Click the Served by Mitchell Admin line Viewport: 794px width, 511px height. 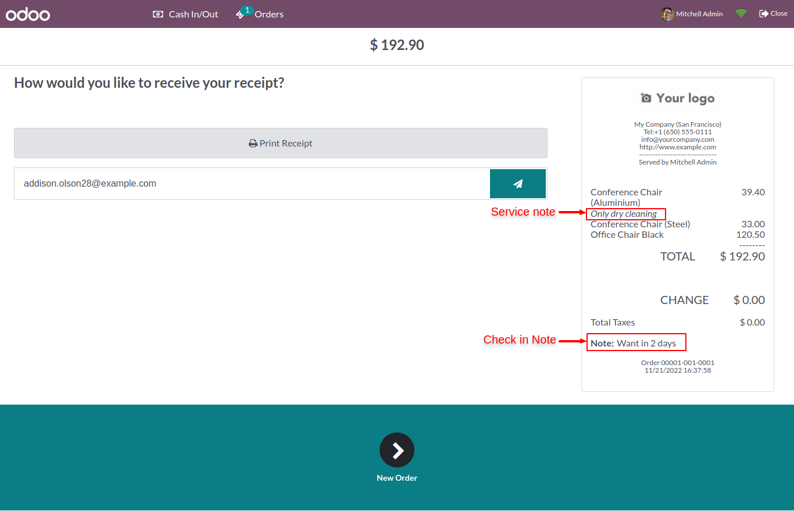pos(678,162)
